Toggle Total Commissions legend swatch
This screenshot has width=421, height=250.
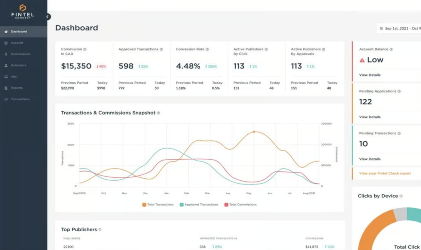(226, 205)
